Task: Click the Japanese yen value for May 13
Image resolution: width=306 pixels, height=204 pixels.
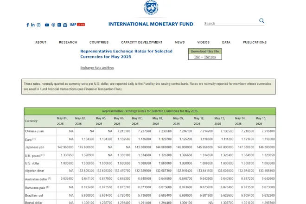Action: (x=225, y=147)
